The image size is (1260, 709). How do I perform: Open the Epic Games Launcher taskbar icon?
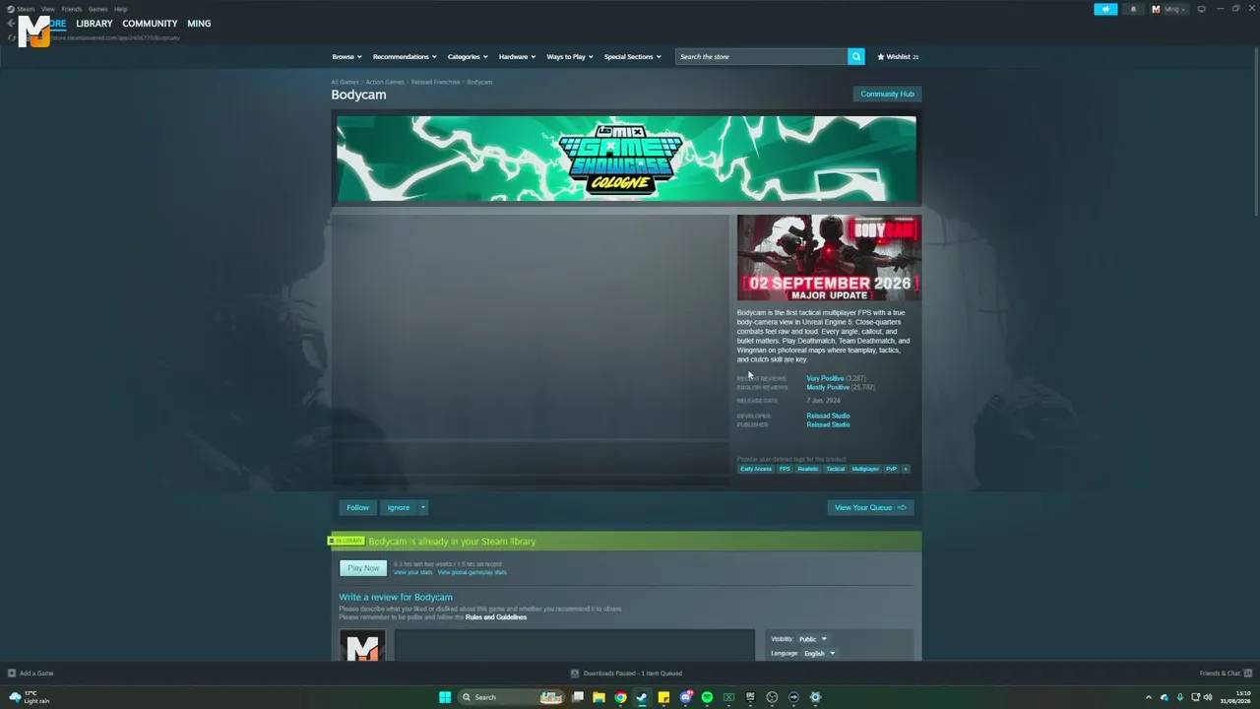[x=750, y=697]
